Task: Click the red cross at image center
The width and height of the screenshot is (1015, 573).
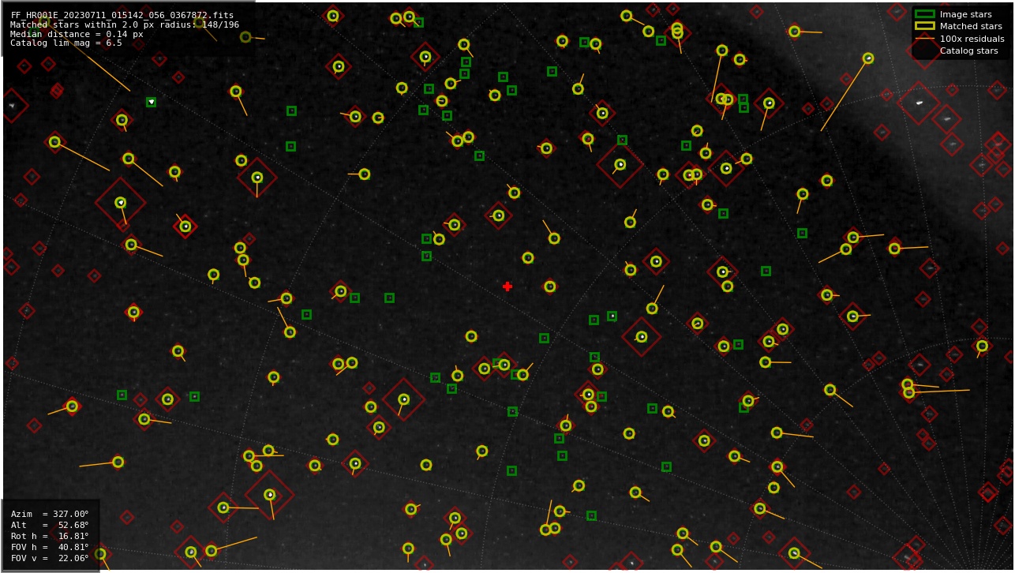Action: point(507,286)
